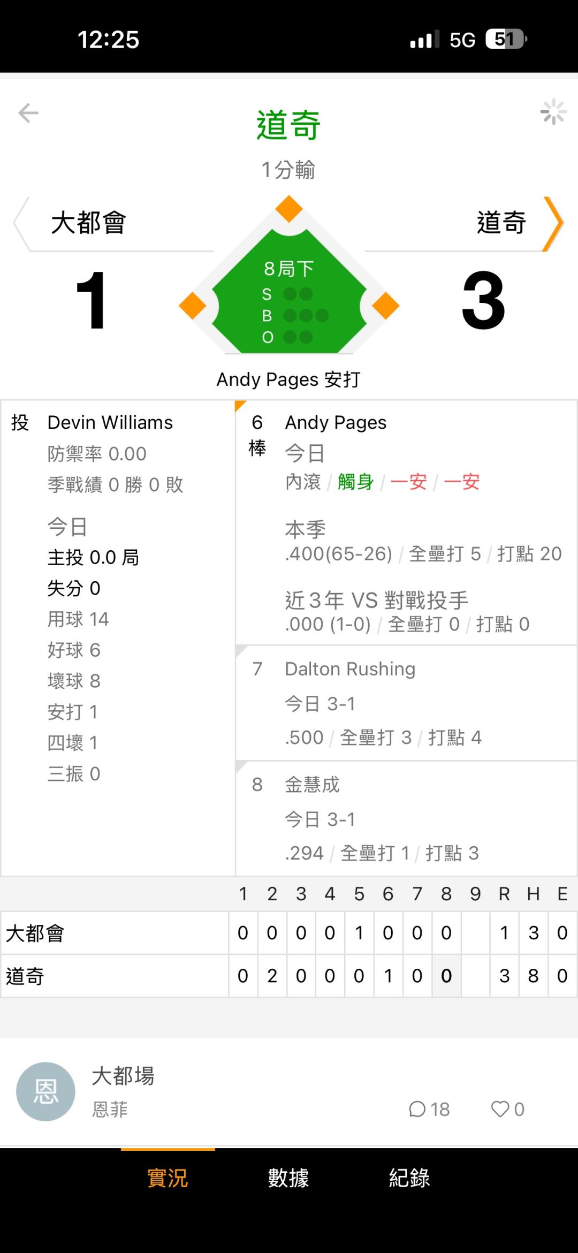This screenshot has width=578, height=1253.
Task: Open comments via the speech bubble icon
Action: pyautogui.click(x=417, y=1109)
